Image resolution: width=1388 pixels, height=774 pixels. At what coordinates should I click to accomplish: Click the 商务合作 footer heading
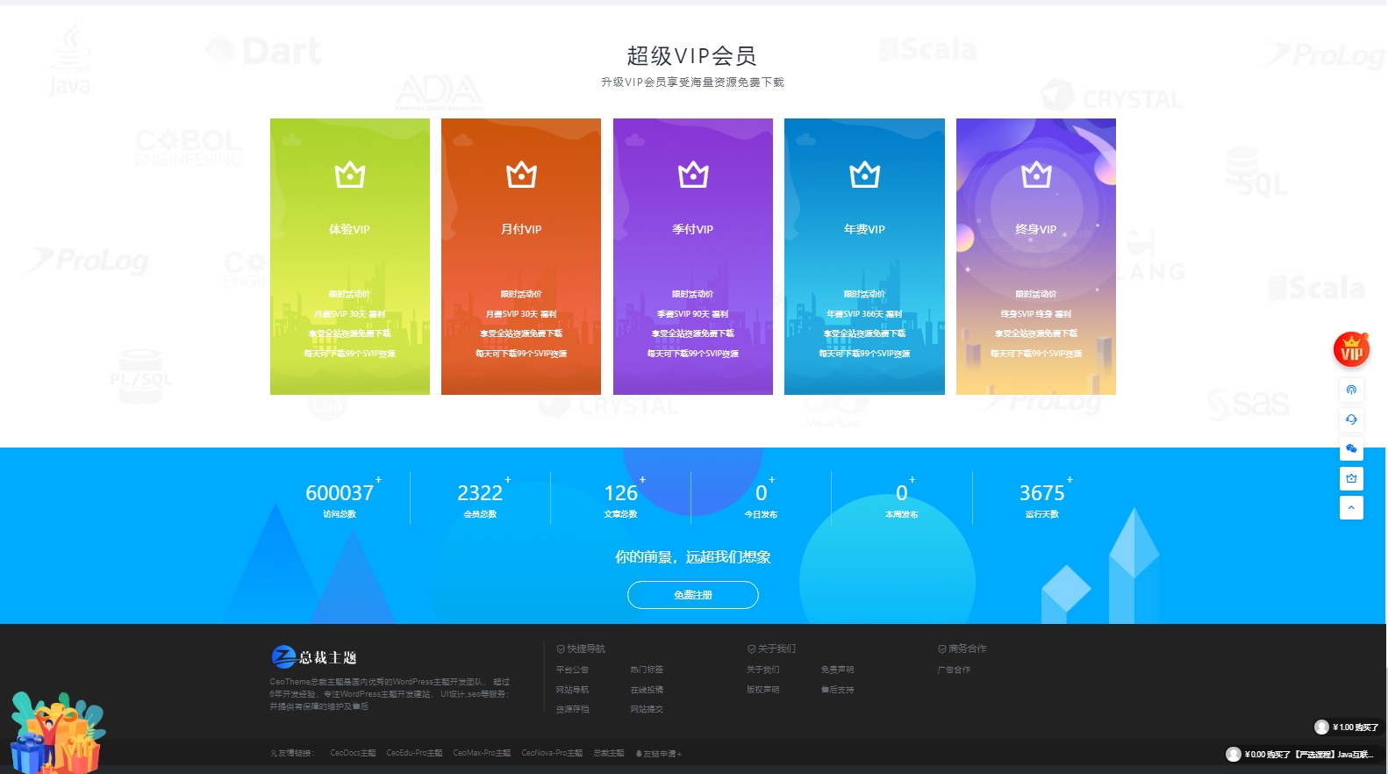(962, 649)
